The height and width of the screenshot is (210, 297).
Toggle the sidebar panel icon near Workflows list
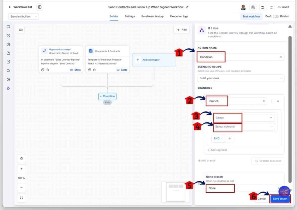pos(40,7)
